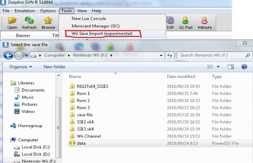Click Computer in the address breadcrumb
This screenshot has height=163, width=253.
click(x=54, y=55)
